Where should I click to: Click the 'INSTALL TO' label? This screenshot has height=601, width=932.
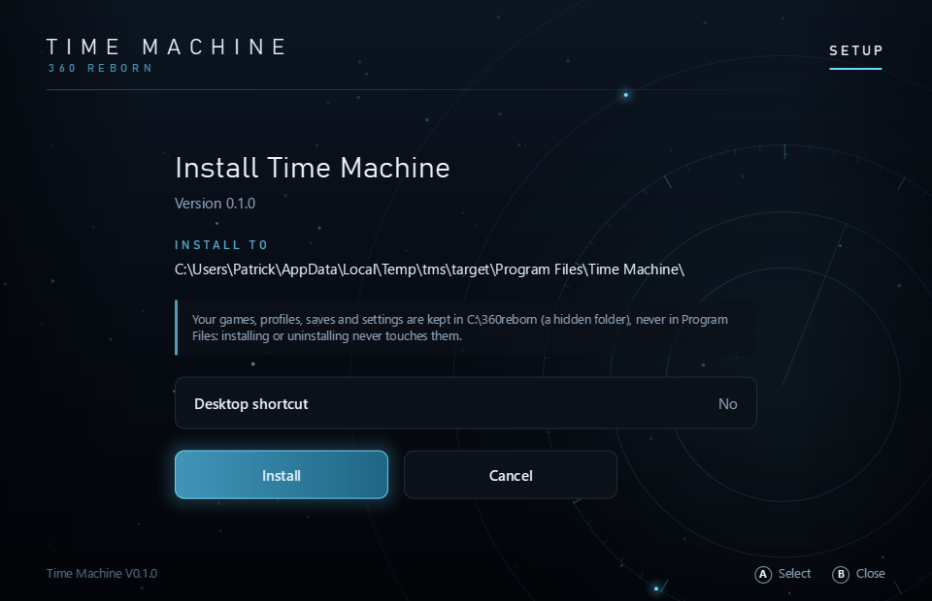point(221,245)
